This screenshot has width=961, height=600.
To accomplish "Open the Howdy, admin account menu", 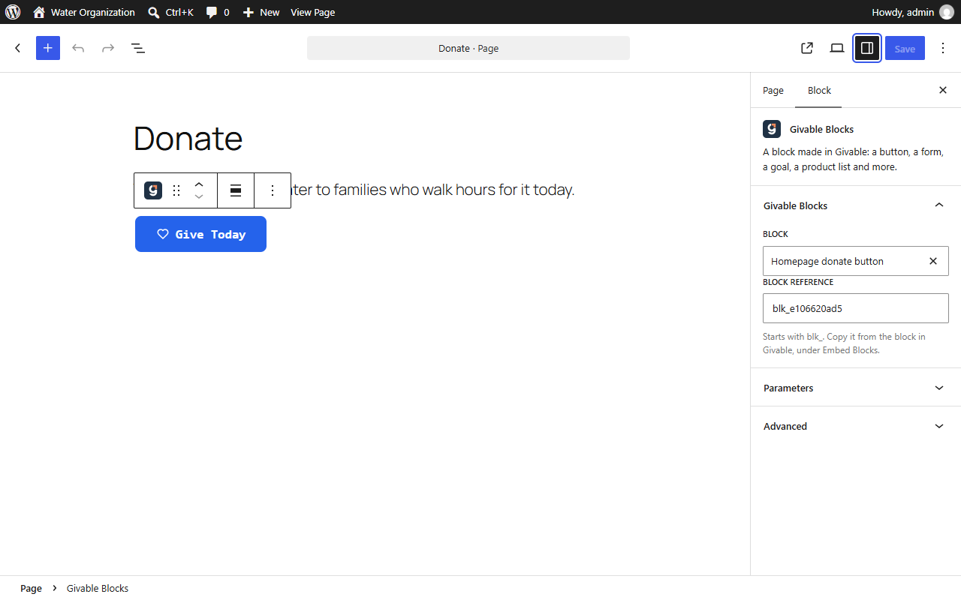I will coord(912,12).
